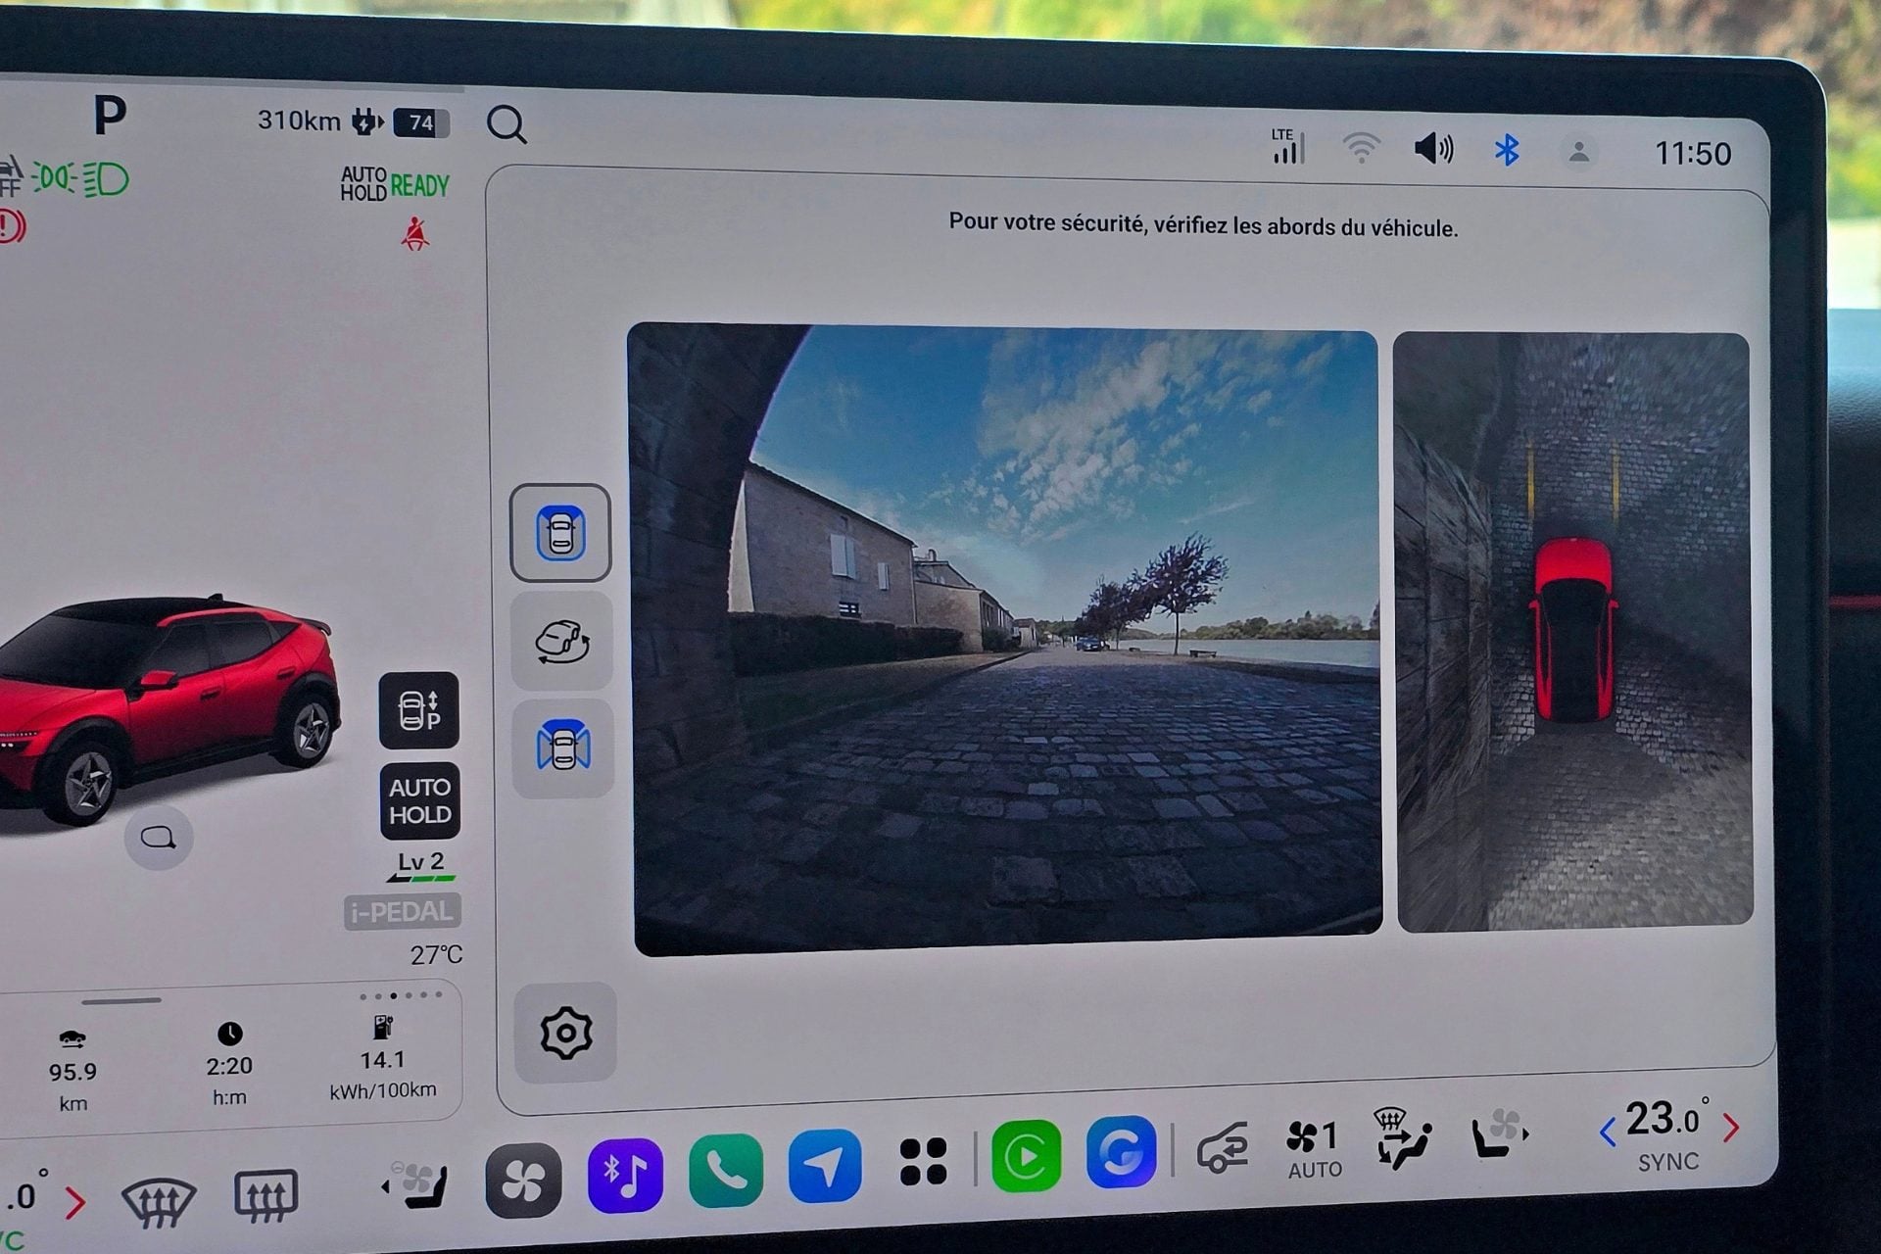
Task: Toggle AUTO HOLD button
Action: tap(420, 801)
